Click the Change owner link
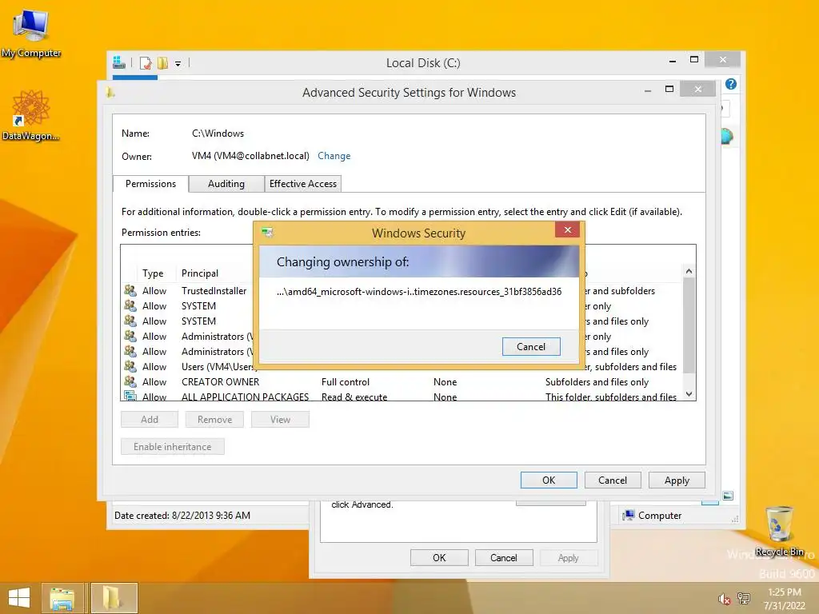Screen dimensions: 819x614 click(x=334, y=156)
